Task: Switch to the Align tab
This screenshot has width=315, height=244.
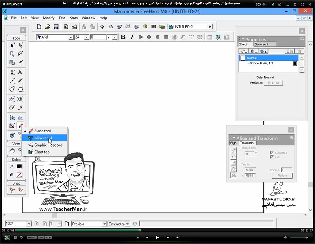Action: coord(233,143)
